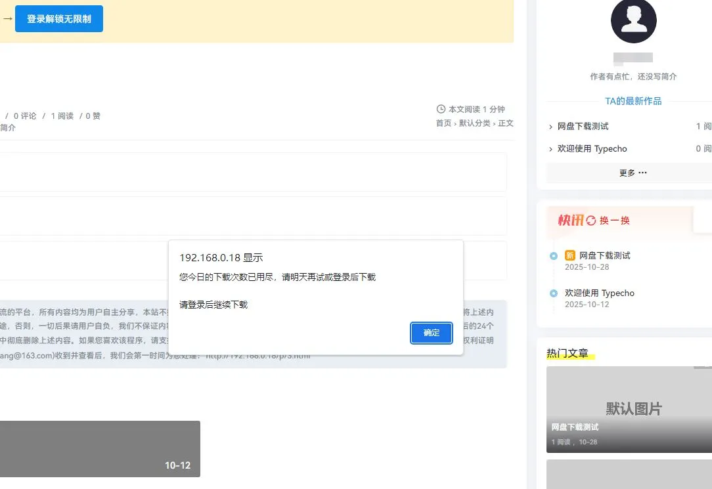Screen dimensions: 712x489
Task: Click the 确定 button in the alert dialog
Action: (x=432, y=333)
